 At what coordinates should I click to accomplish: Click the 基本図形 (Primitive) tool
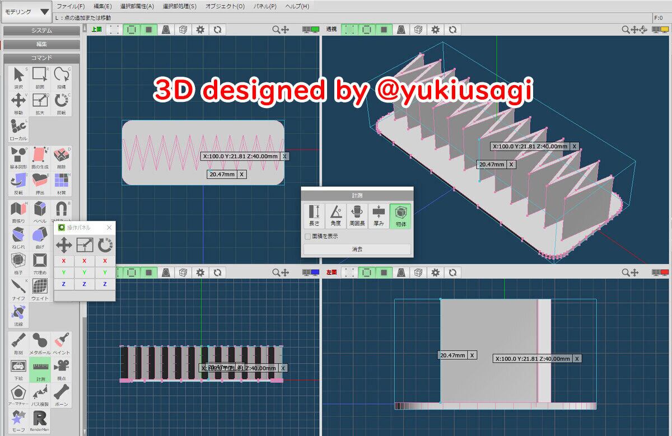(18, 157)
